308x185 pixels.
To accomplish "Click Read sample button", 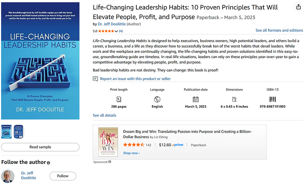I will 40,147.
